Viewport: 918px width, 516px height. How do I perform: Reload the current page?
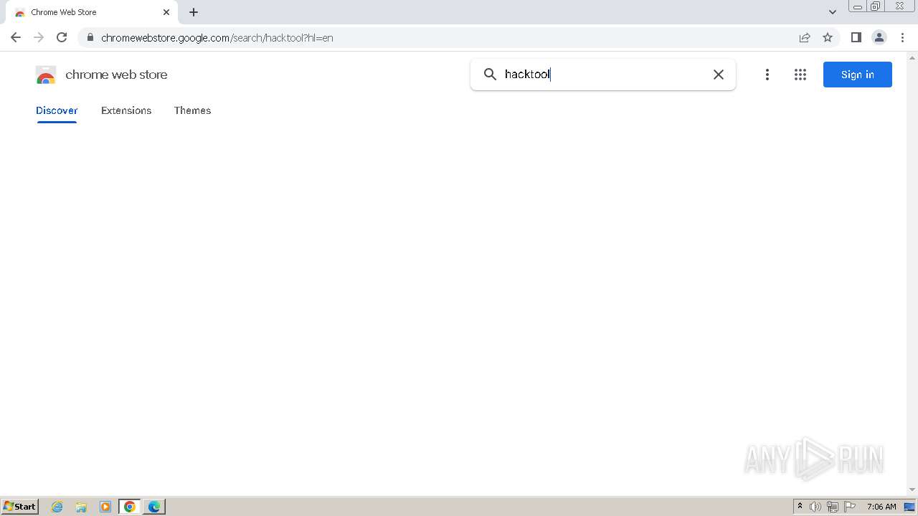(x=62, y=37)
